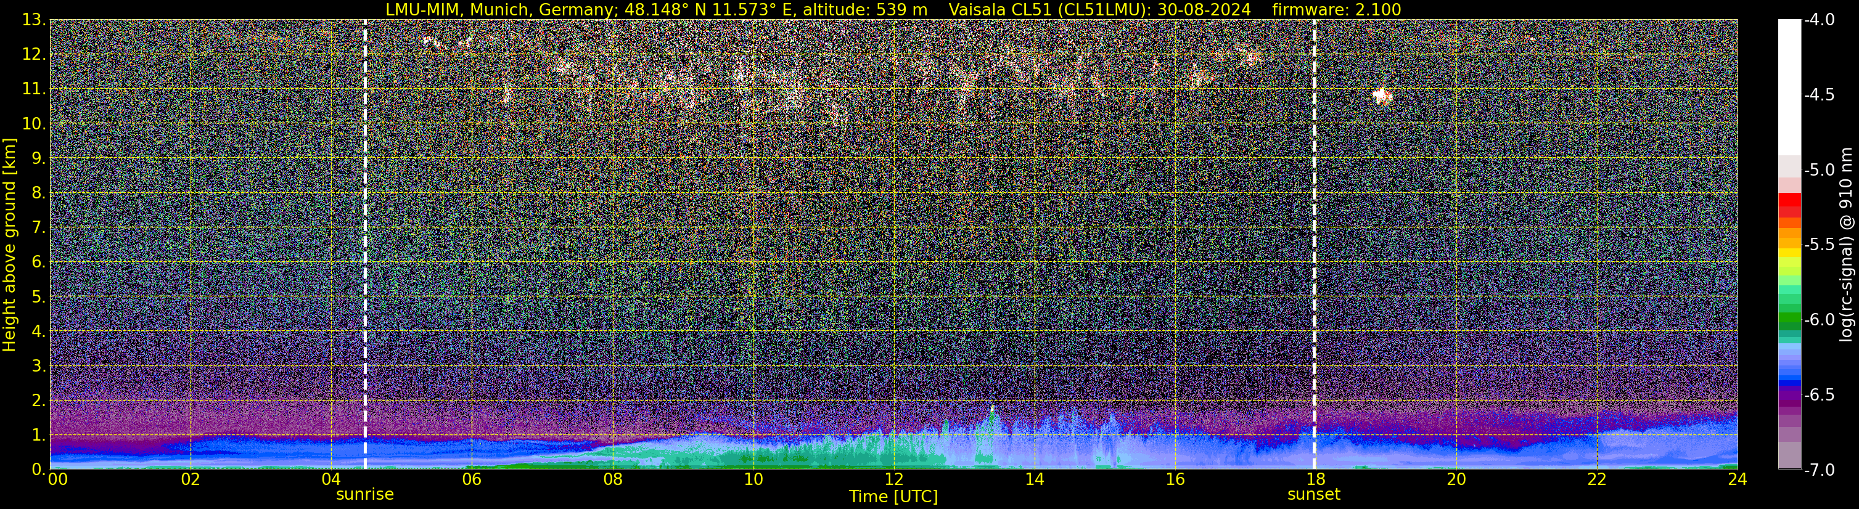
Task: Click 'LMU-MIM, Munich, Germany' in the title
Action: pos(499,9)
